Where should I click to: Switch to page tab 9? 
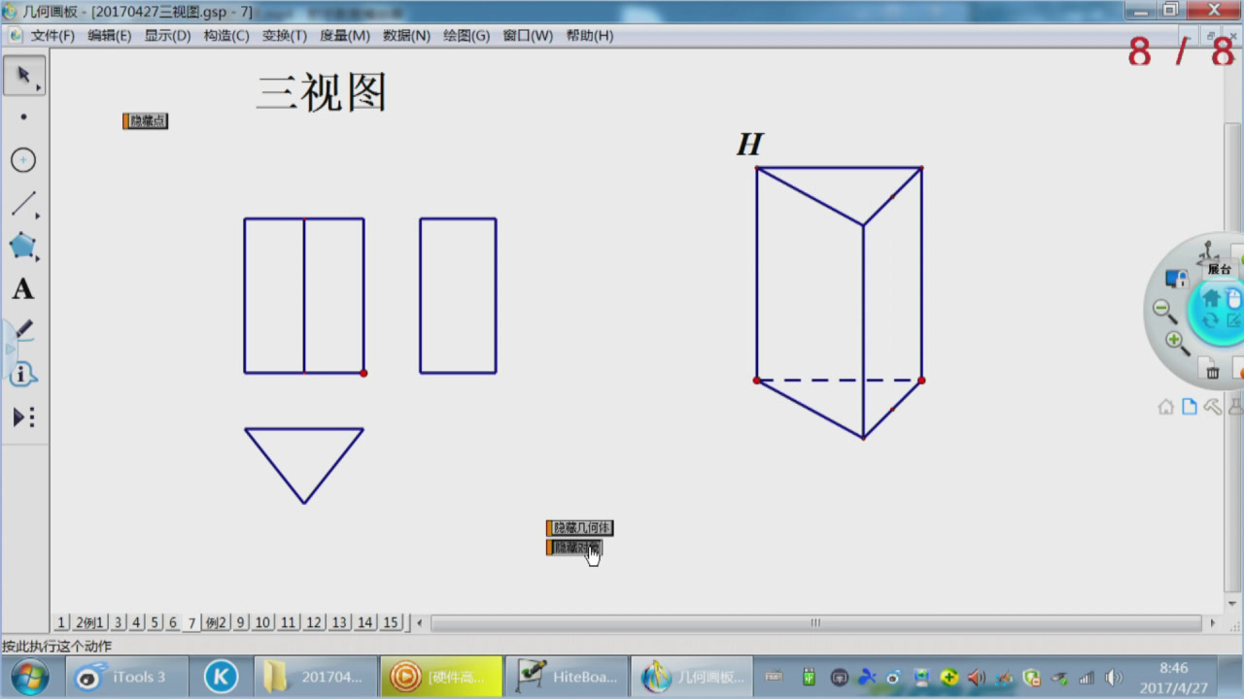(241, 622)
